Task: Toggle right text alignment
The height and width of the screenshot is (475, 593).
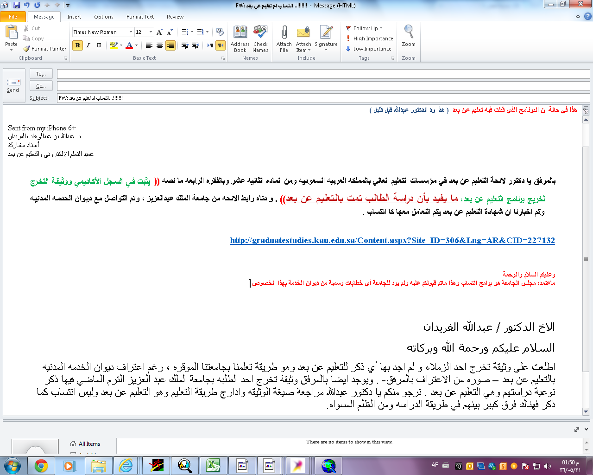Action: click(170, 45)
